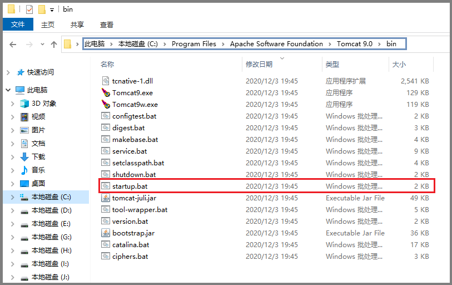
Task: Click the bootstrap.jar Java icon
Action: [106, 233]
